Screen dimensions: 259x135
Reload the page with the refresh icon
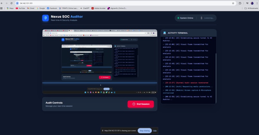(x=11, y=3)
